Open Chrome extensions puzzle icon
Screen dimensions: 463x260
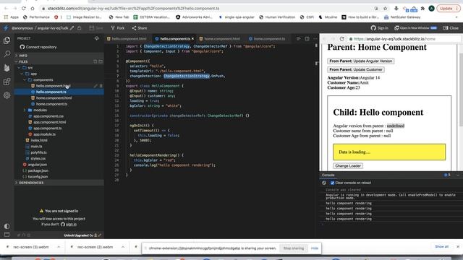pos(422,8)
